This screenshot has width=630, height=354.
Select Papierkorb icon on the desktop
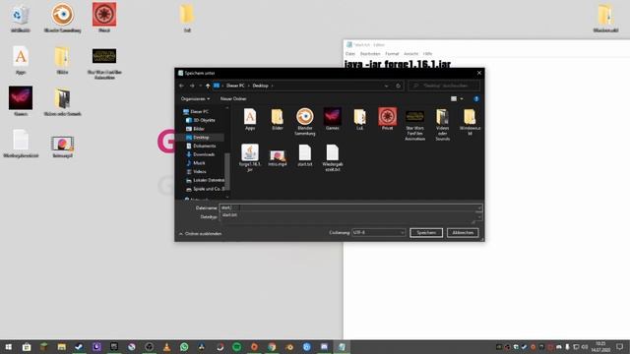pos(20,19)
